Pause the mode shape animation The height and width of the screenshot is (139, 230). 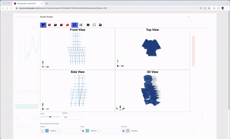(x=88, y=25)
